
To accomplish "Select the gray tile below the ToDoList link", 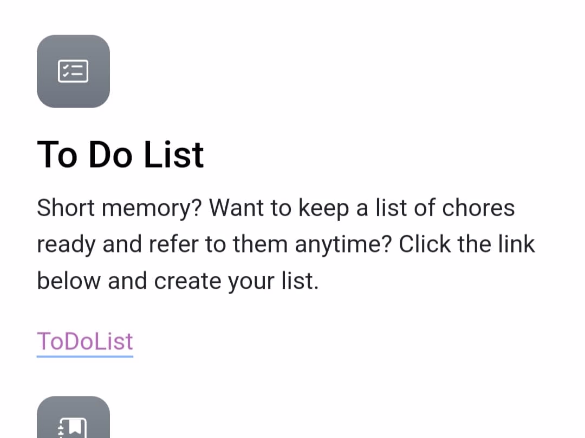I will [x=73, y=419].
